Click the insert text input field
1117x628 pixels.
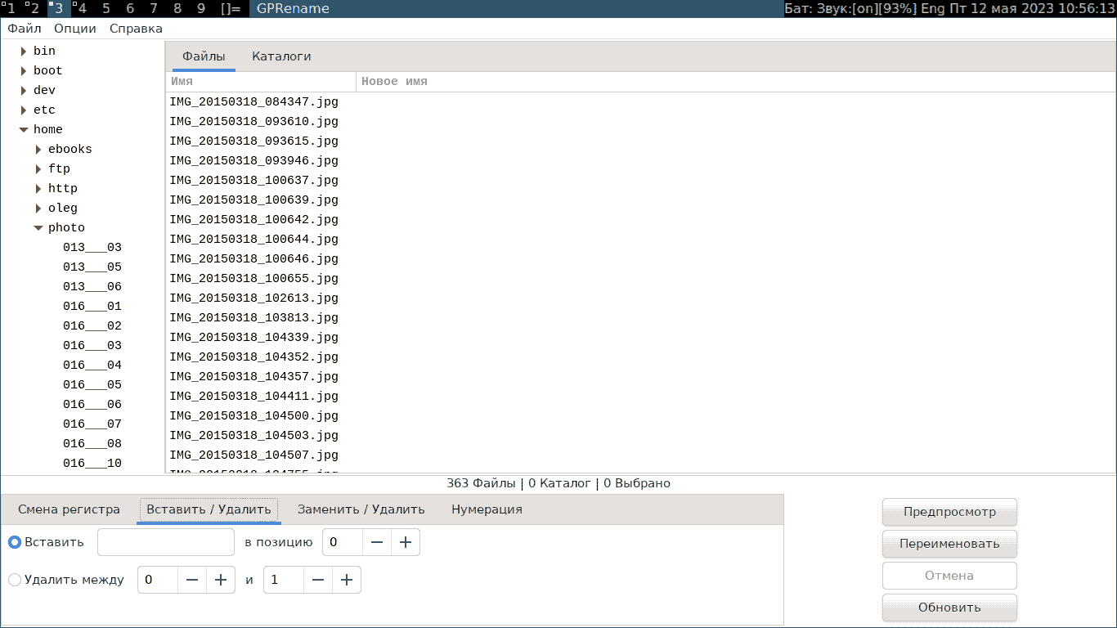coord(166,542)
